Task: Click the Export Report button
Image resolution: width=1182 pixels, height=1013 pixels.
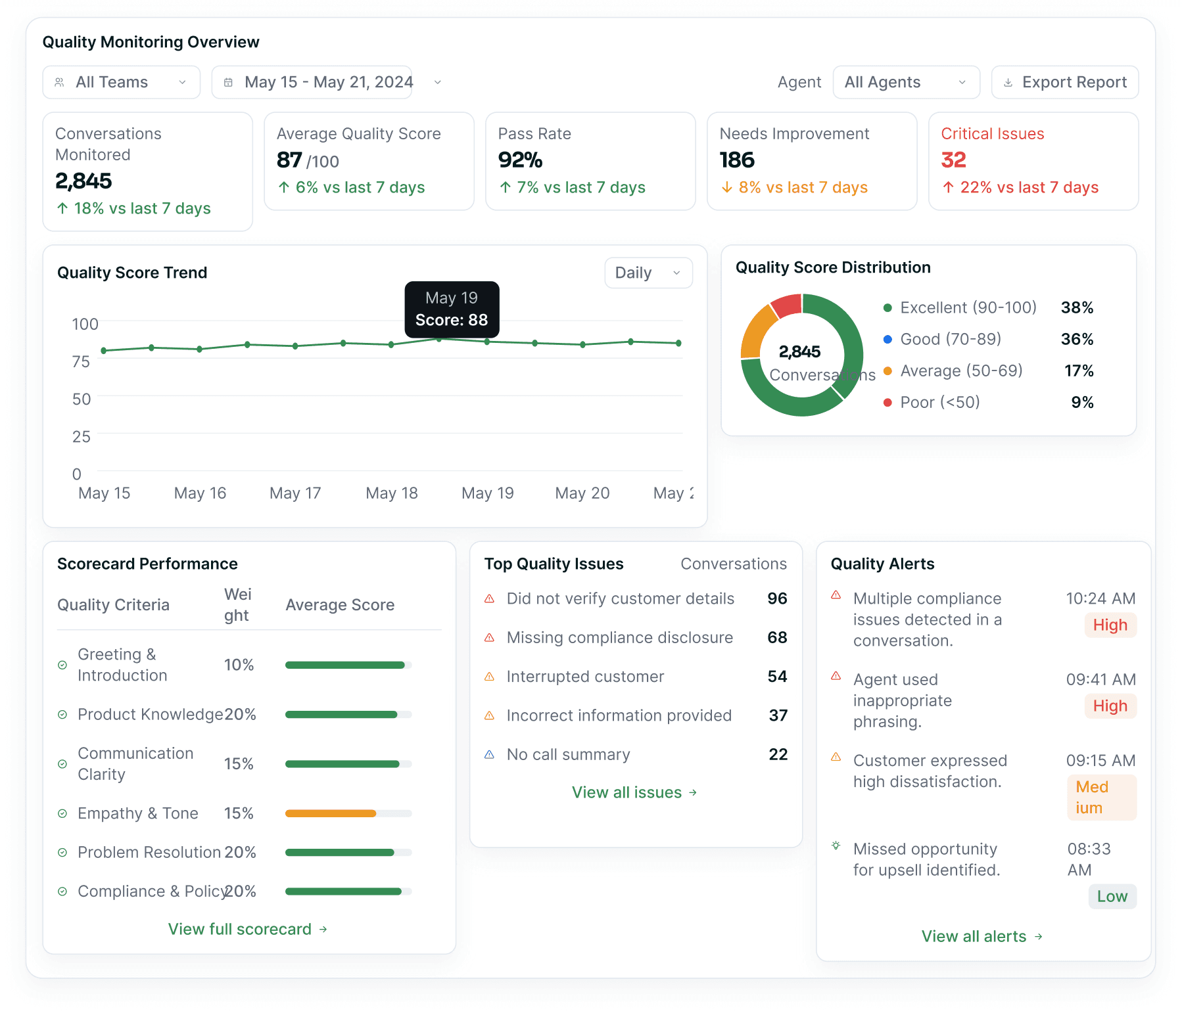Action: tap(1064, 82)
